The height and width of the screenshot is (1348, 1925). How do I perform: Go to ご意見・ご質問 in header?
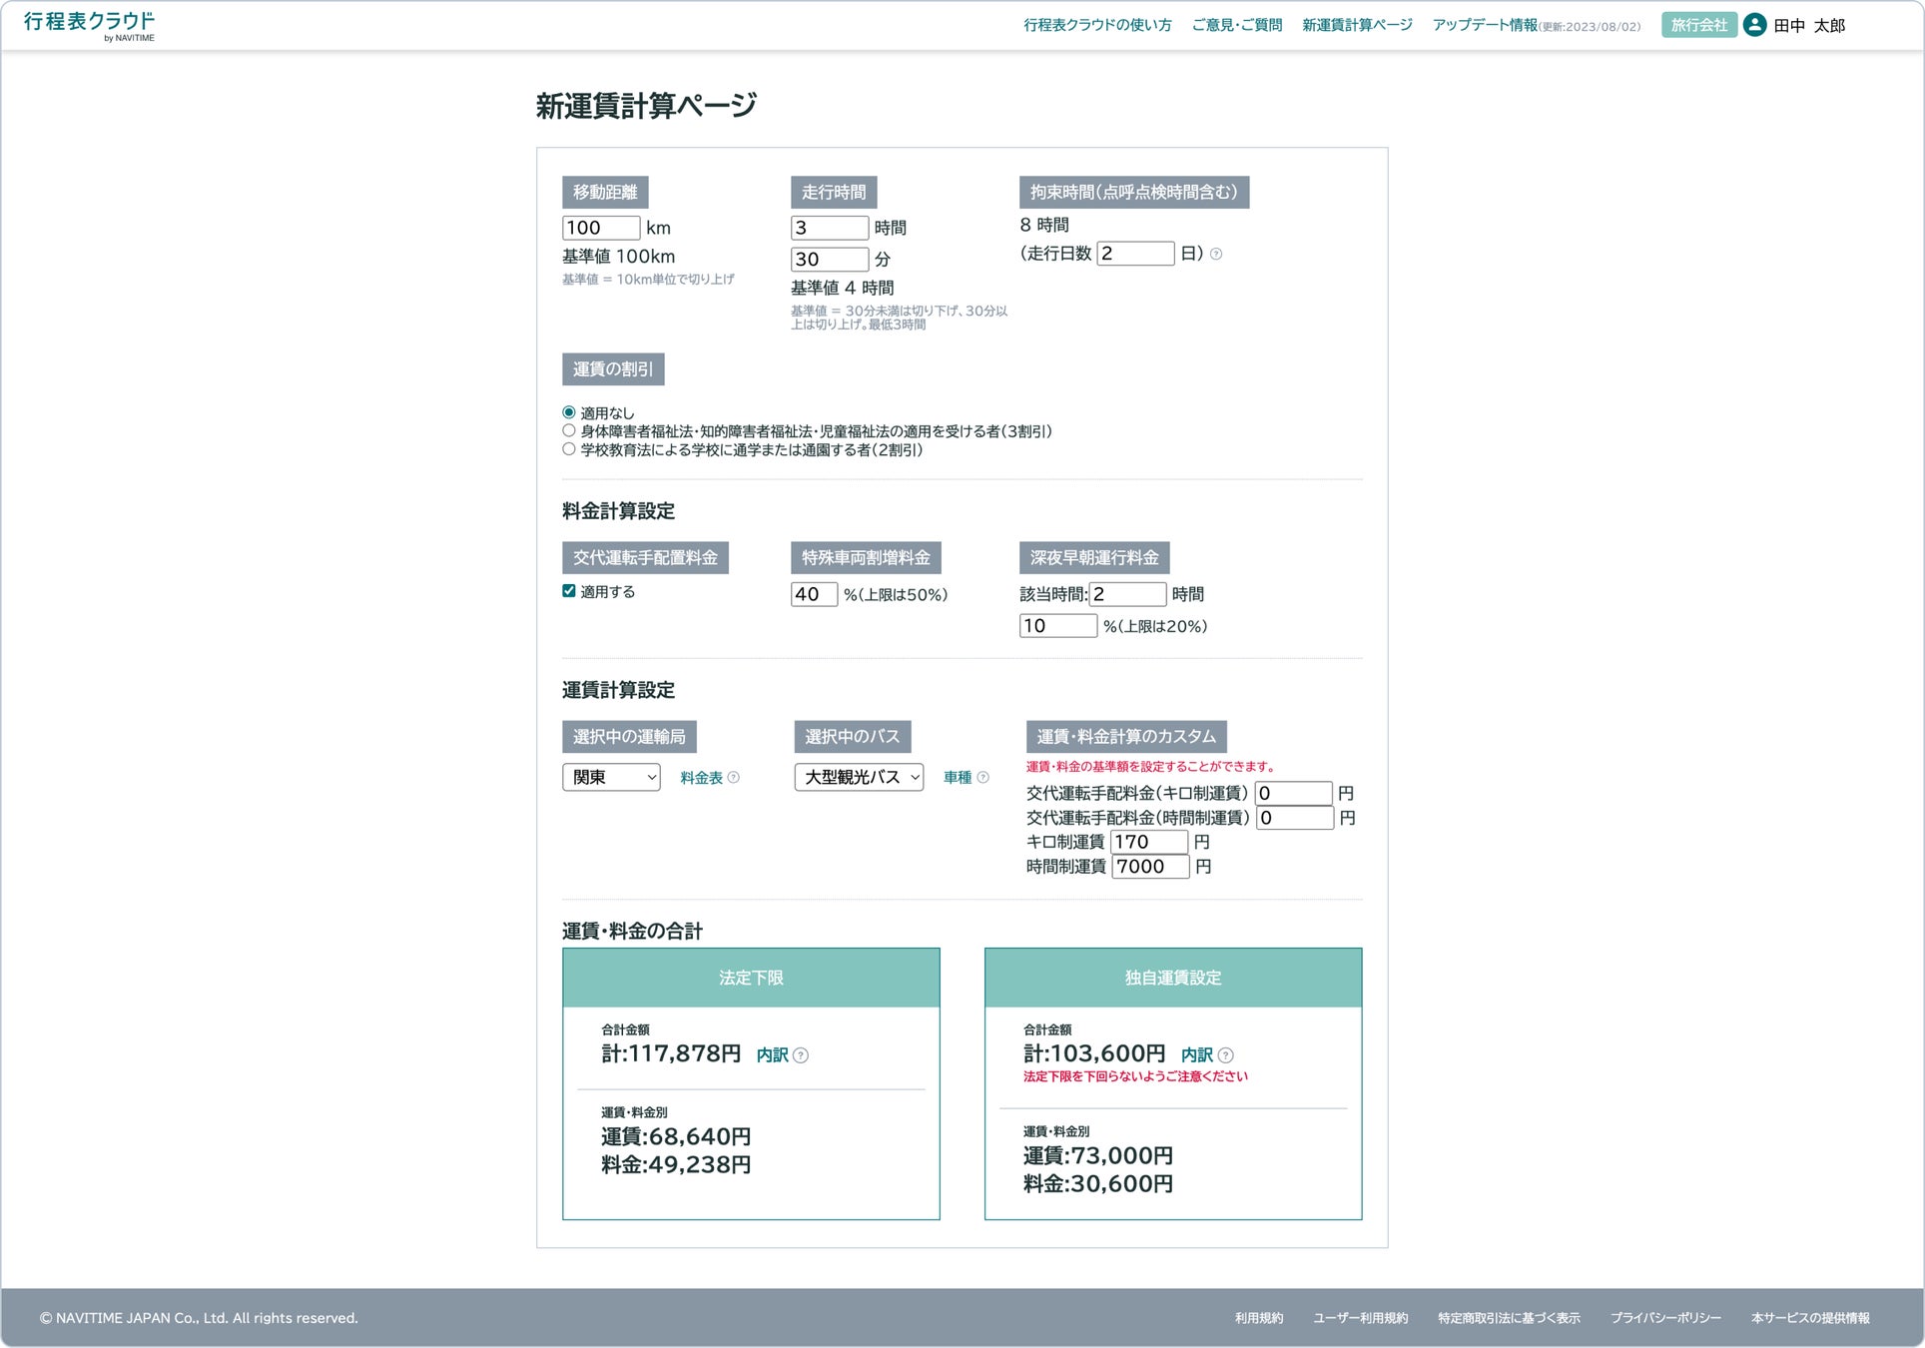1237,25
